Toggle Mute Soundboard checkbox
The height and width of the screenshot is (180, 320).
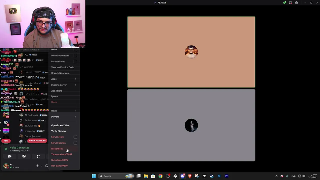tap(75, 55)
